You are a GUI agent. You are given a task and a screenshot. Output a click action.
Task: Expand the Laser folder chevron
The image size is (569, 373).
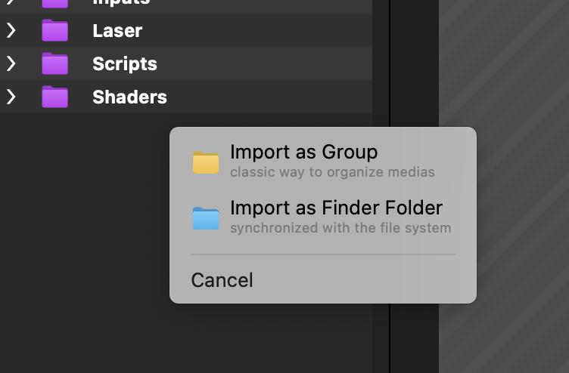[11, 30]
